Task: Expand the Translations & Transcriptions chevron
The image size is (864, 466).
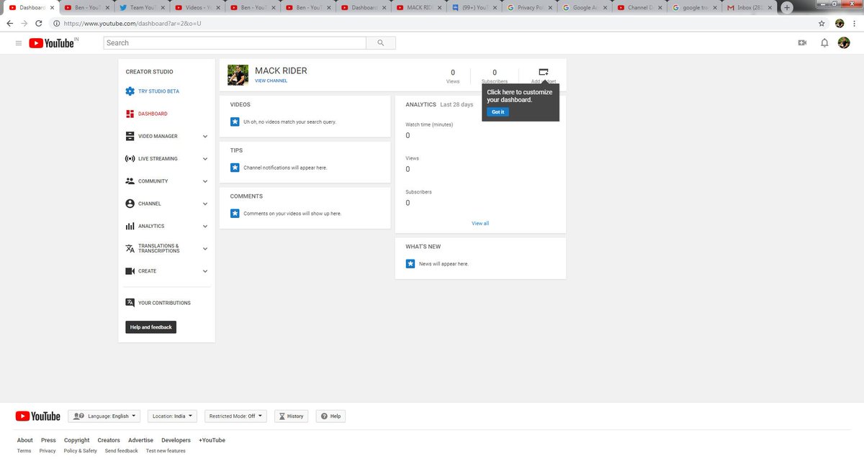Action: pos(205,249)
